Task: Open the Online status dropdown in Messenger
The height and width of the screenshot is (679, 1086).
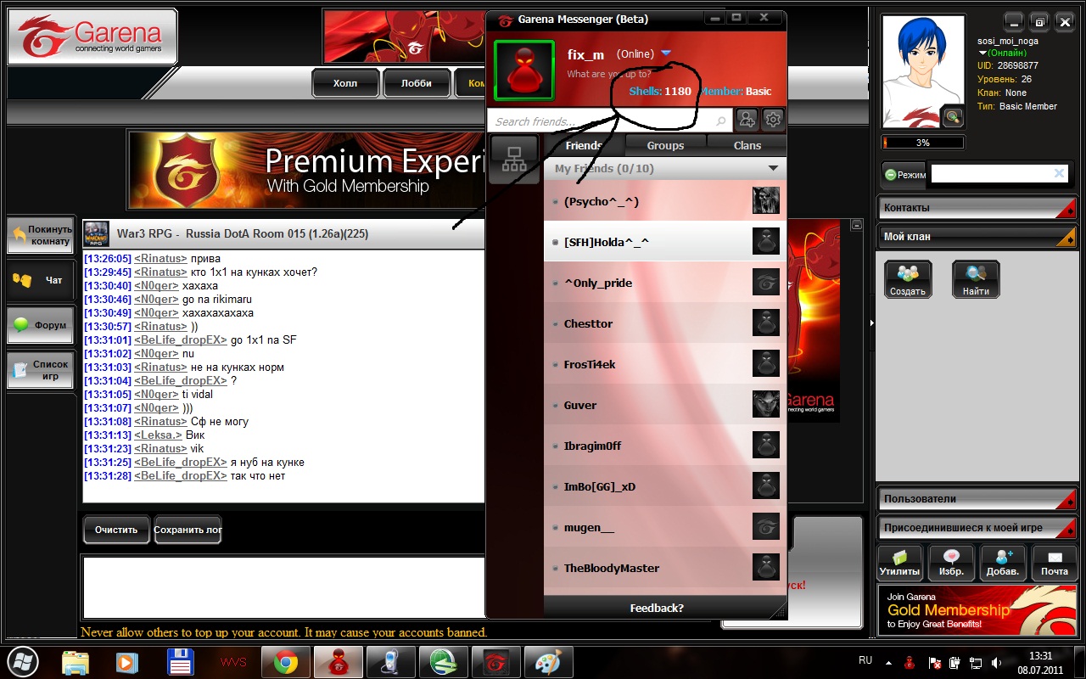Action: [x=666, y=53]
